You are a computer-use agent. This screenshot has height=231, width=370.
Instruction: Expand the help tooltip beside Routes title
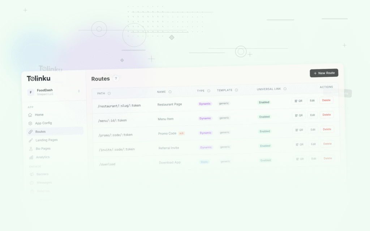click(x=116, y=78)
